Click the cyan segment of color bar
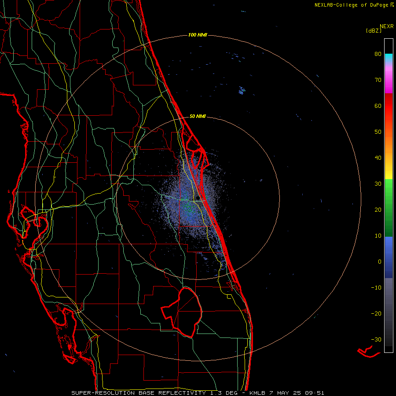 pyautogui.click(x=389, y=58)
